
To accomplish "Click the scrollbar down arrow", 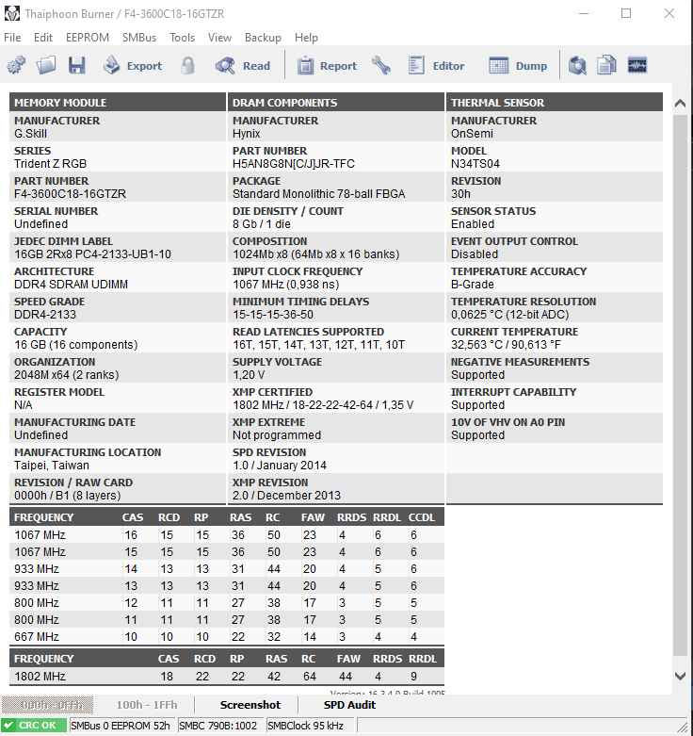I will coord(681,676).
